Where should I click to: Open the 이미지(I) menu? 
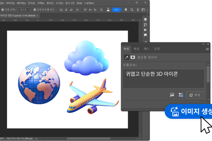(x=10, y=3)
